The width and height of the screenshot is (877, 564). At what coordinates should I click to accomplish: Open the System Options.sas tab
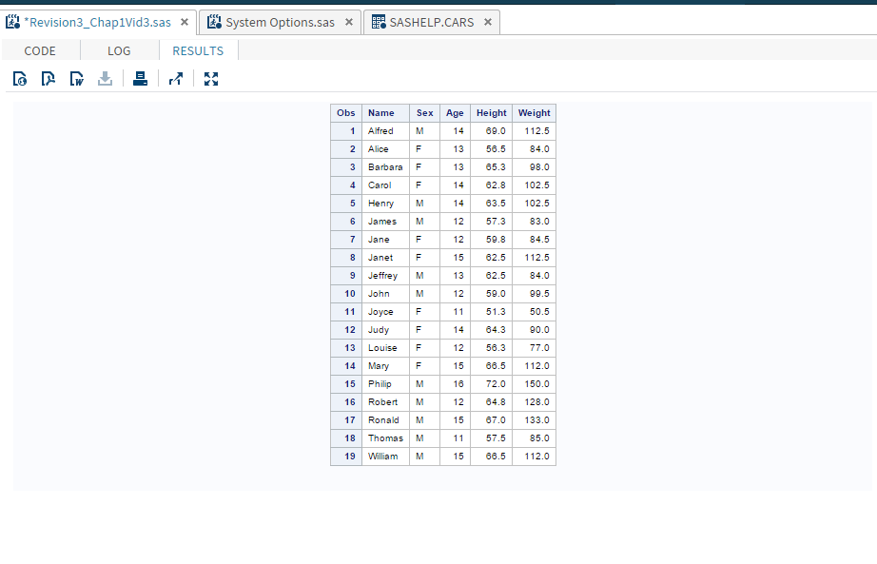click(x=281, y=23)
